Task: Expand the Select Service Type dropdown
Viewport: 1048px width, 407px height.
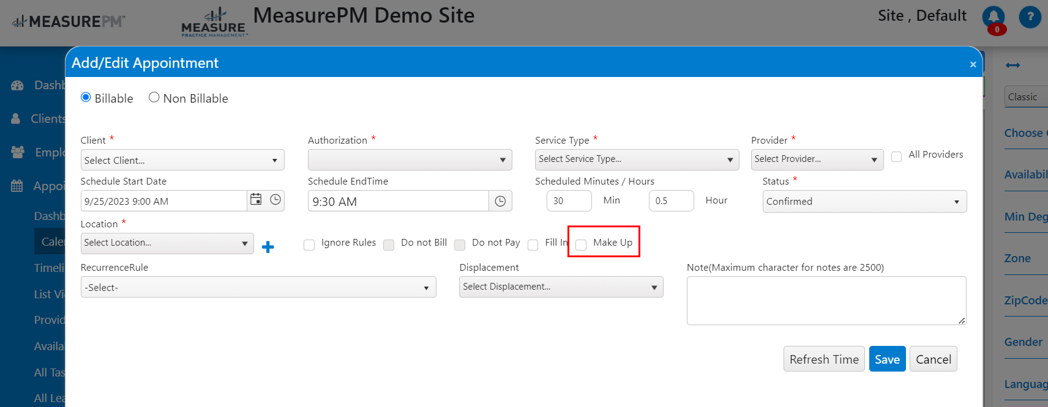Action: [637, 159]
